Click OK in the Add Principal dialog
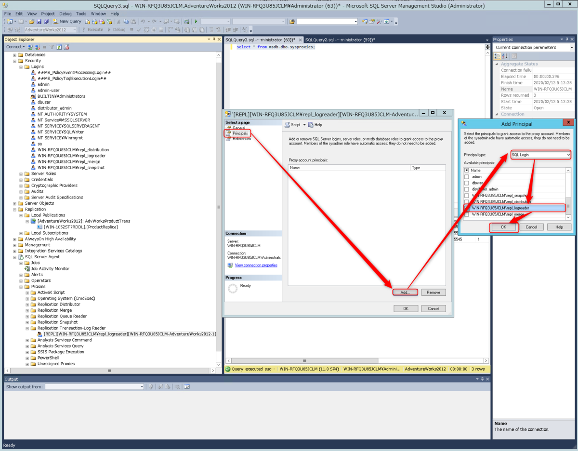578x451 pixels. [x=503, y=227]
